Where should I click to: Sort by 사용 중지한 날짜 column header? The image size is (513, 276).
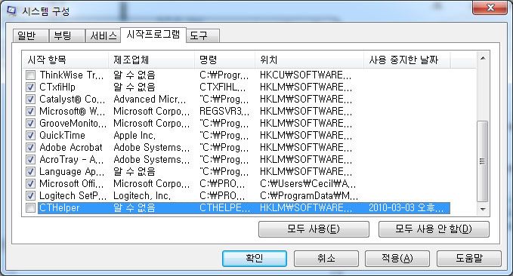point(407,60)
